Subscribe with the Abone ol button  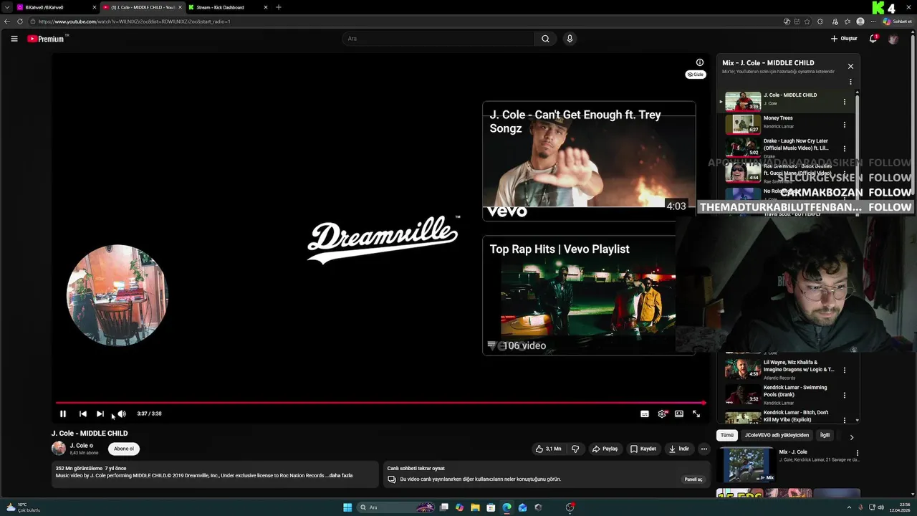pyautogui.click(x=123, y=449)
